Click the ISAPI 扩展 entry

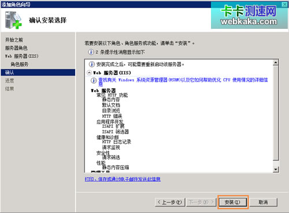113,126
